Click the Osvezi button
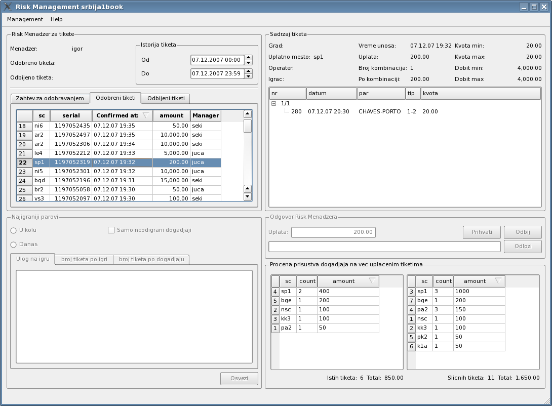 pos(239,379)
